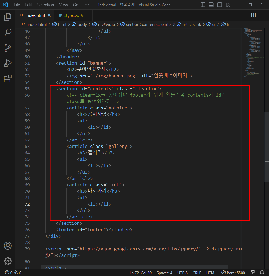
Task: Open the Run and Debug view
Action: (7, 63)
